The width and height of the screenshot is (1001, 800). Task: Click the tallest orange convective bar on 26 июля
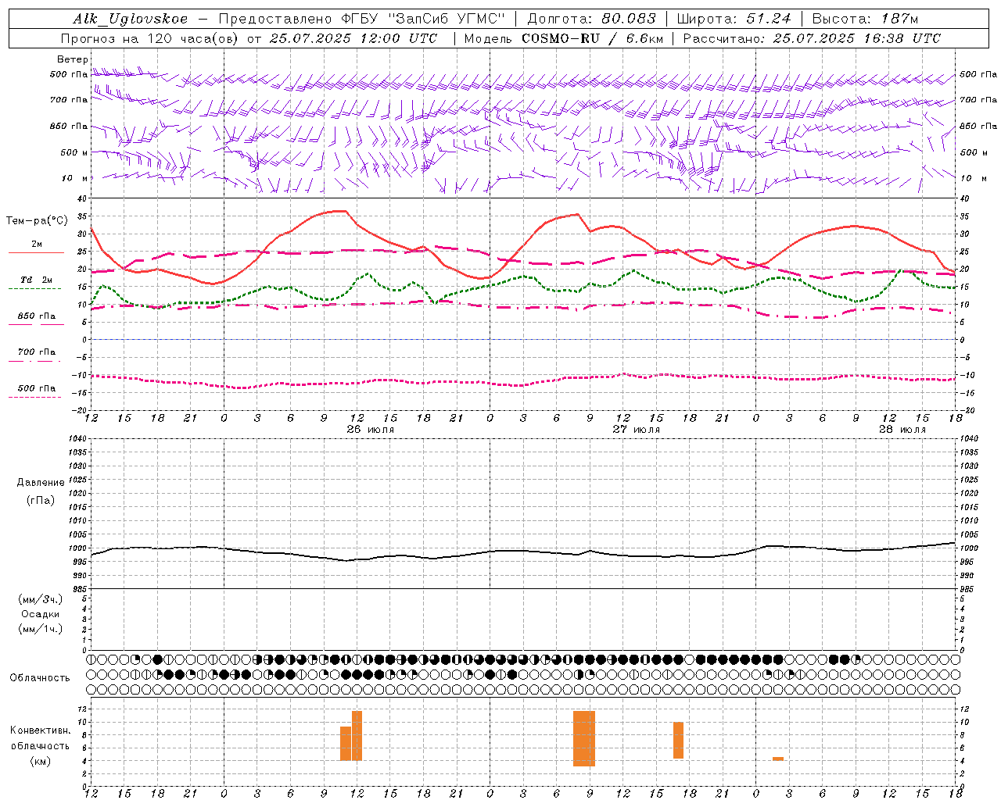(x=357, y=736)
